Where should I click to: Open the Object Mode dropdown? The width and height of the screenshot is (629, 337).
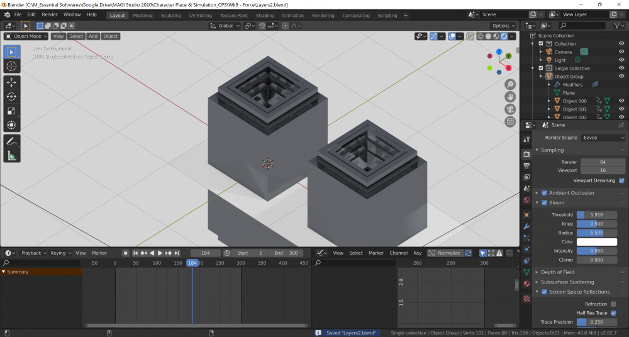pos(26,36)
